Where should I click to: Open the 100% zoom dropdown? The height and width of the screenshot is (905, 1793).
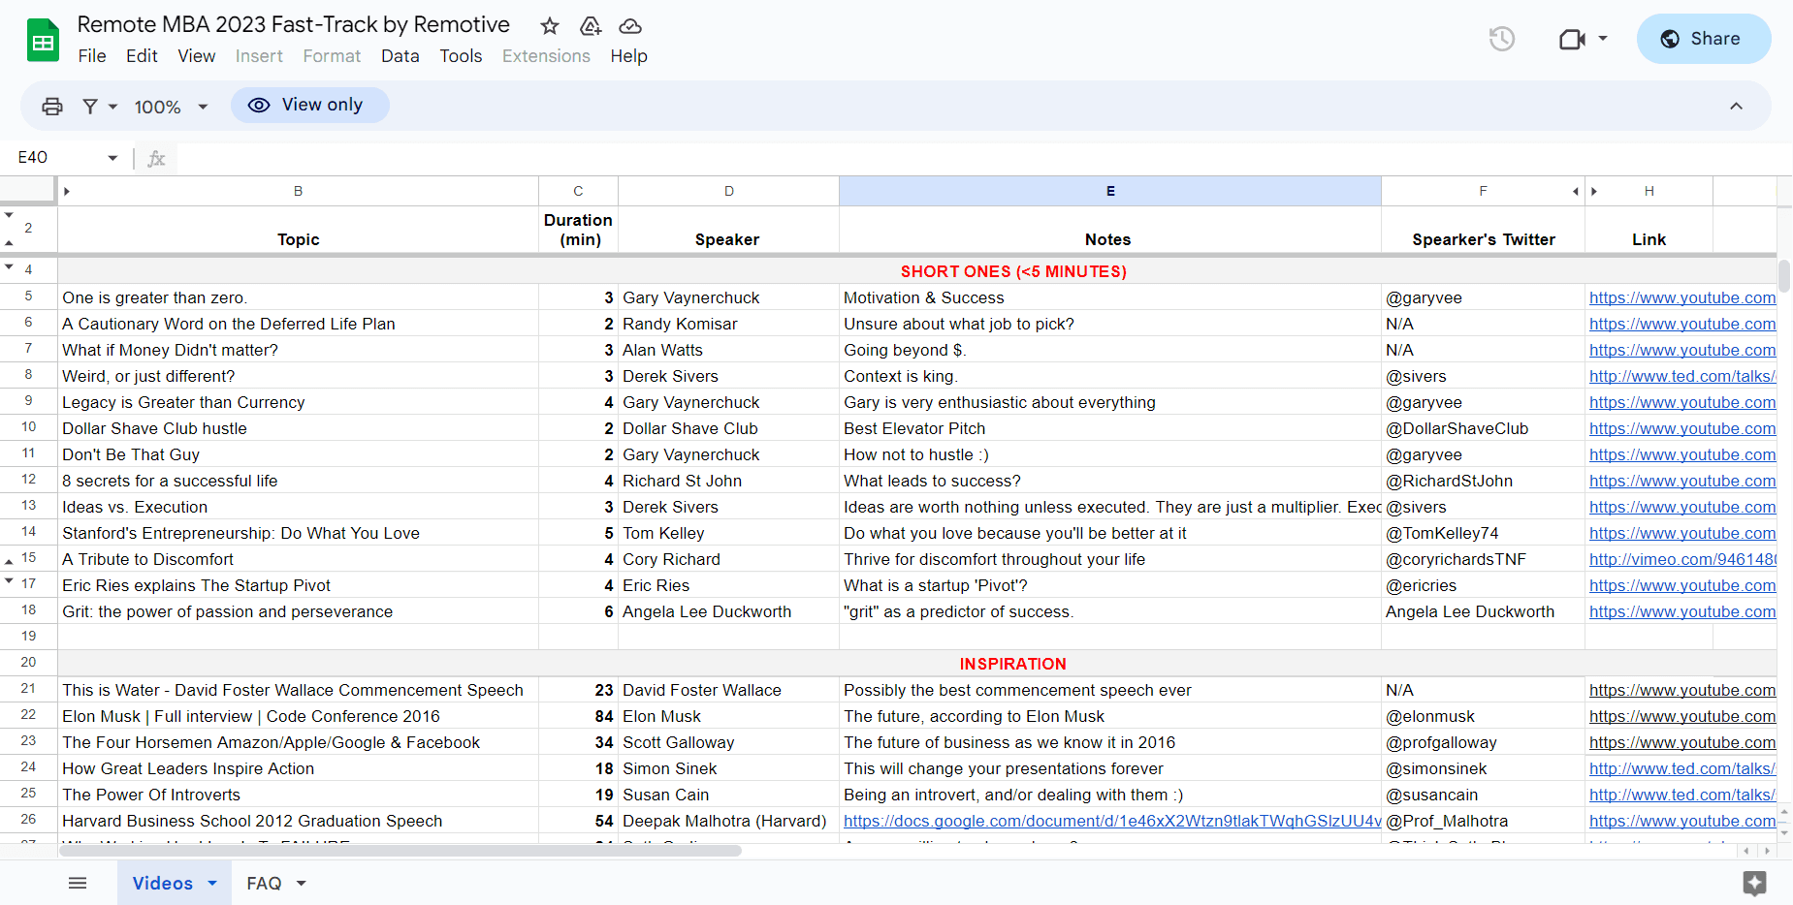[171, 107]
